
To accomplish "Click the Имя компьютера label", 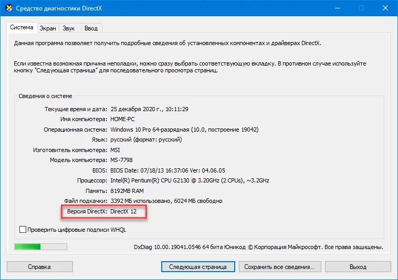I will click(84, 119).
